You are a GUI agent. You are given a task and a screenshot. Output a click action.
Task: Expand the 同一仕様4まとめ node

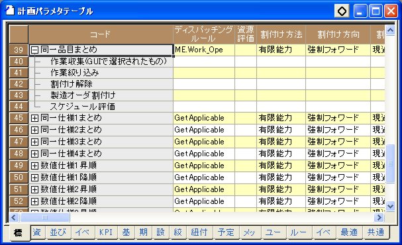pos(34,154)
